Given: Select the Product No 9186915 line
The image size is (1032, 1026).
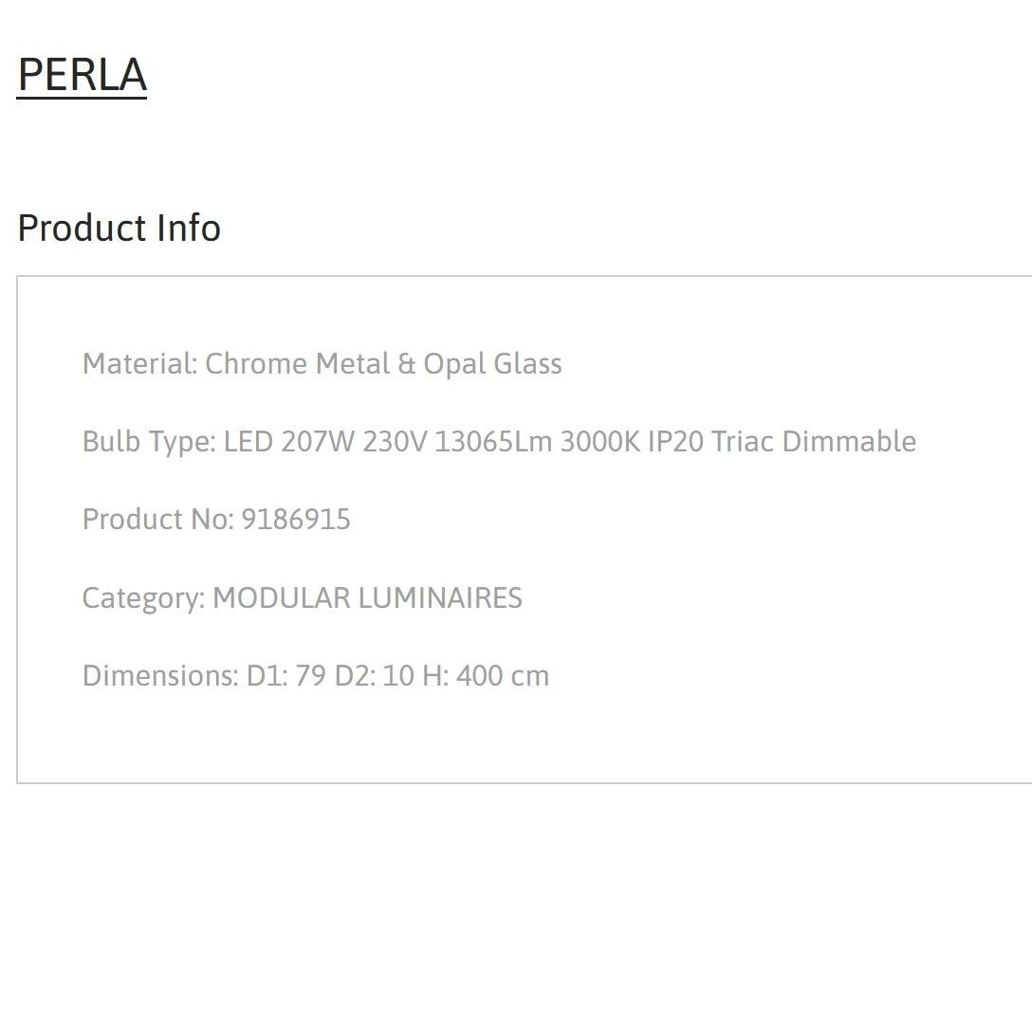Looking at the screenshot, I should click(x=216, y=520).
